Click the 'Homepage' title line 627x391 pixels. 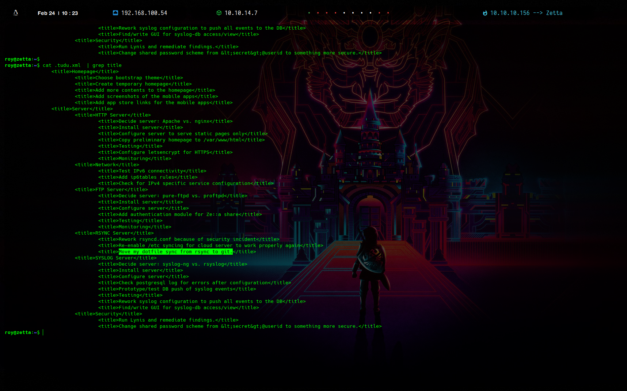[x=85, y=72]
